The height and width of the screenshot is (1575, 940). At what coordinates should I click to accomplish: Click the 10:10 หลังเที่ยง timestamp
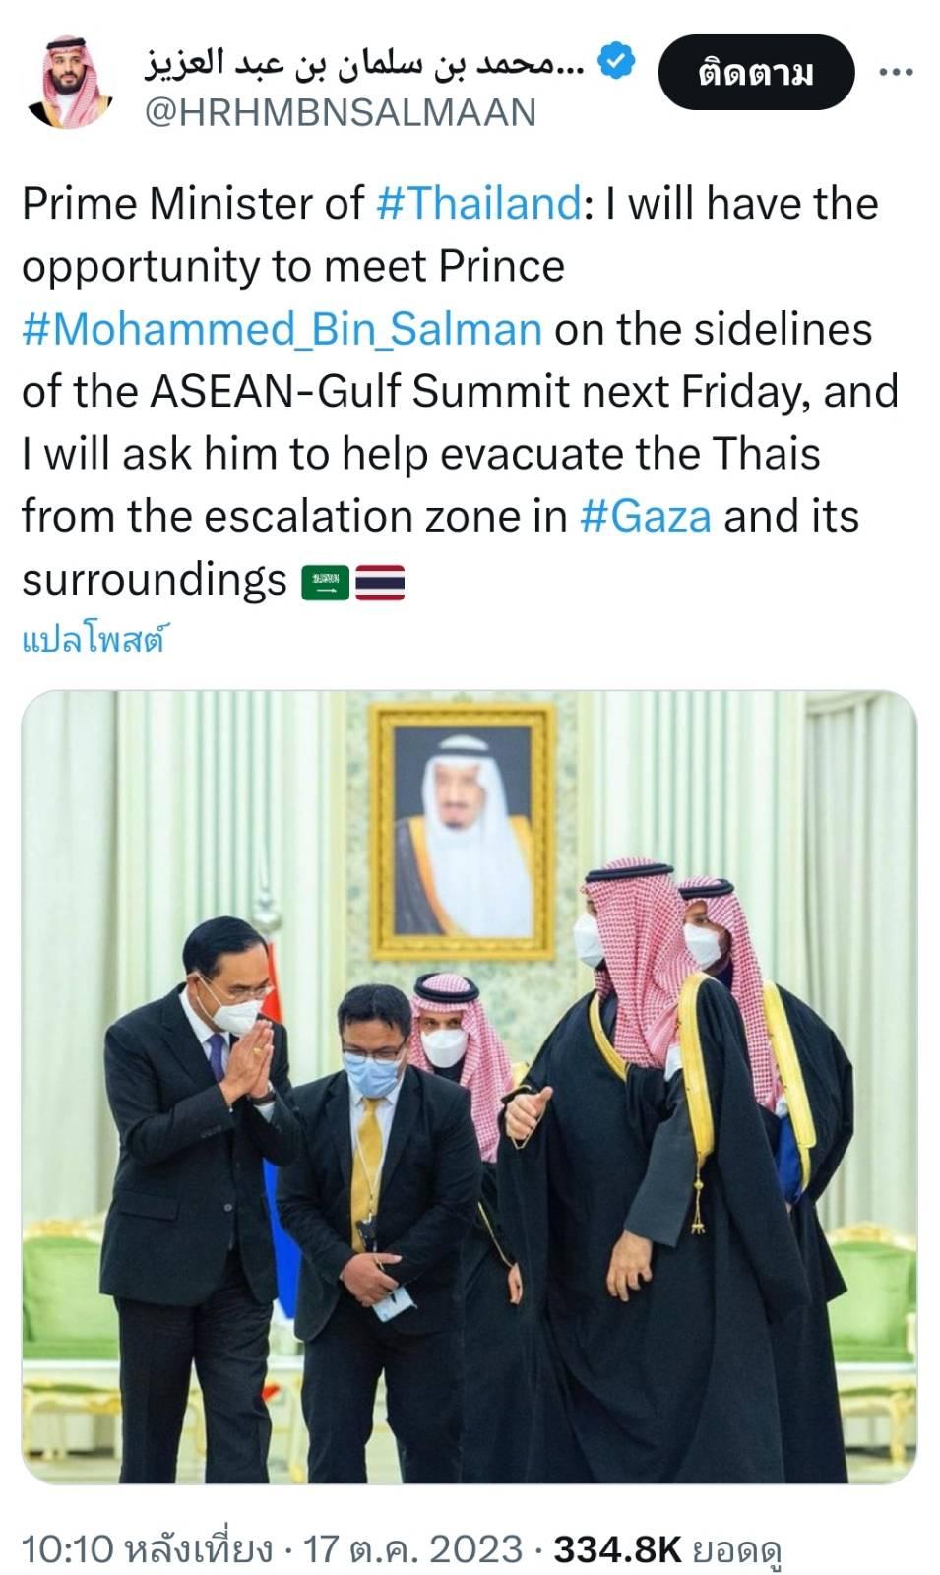coord(146,1548)
